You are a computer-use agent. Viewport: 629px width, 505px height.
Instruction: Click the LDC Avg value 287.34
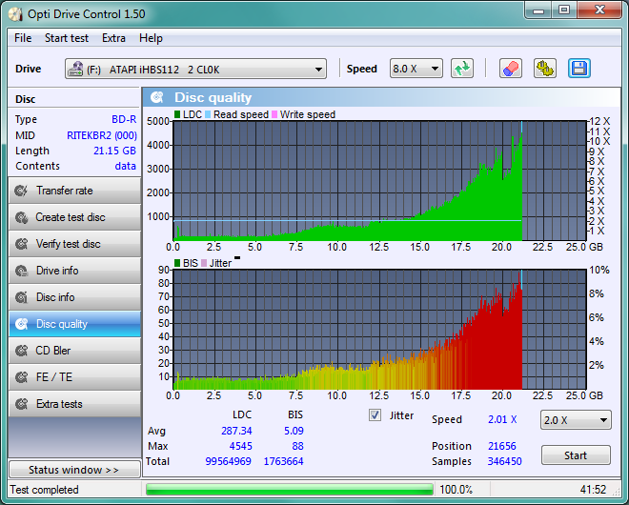[236, 431]
